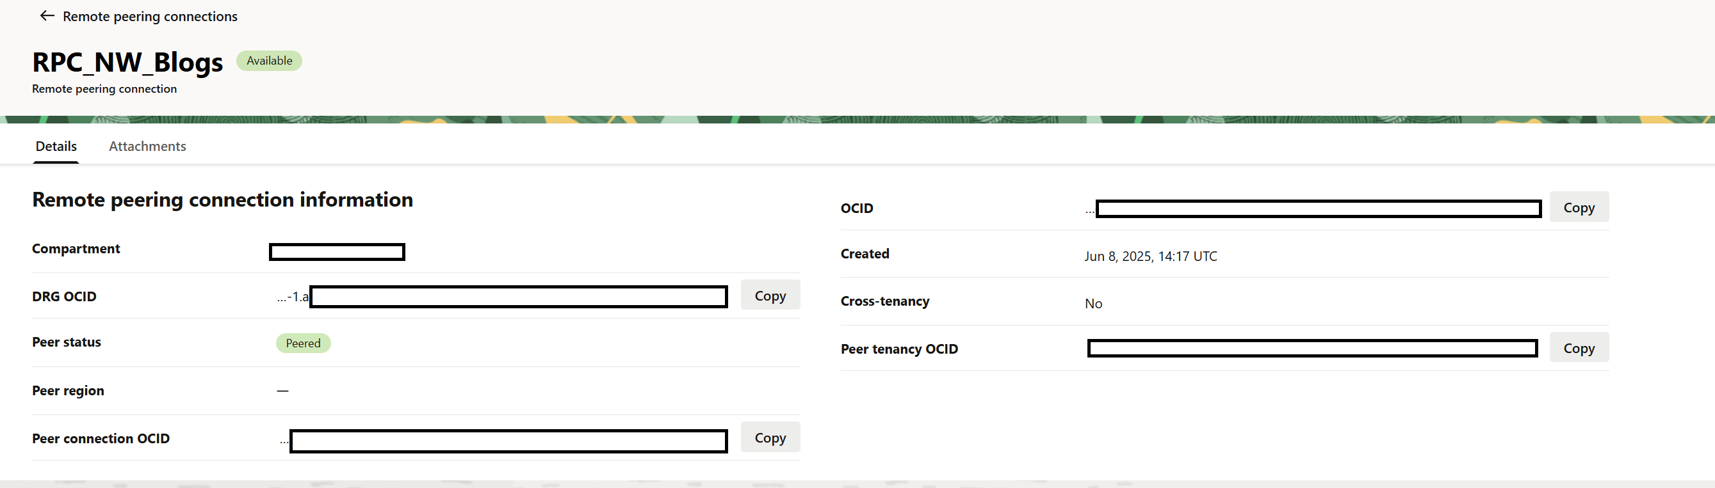Go back to Remote peering connections
The width and height of the screenshot is (1715, 488).
(150, 16)
